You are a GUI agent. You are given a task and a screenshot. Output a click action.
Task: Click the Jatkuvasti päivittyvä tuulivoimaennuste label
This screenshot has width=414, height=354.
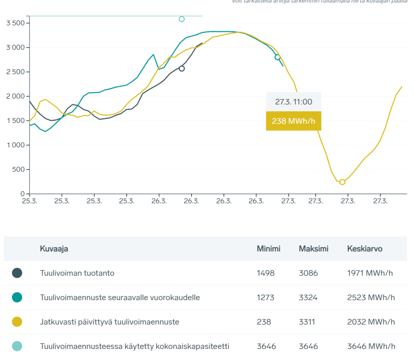[109, 322]
